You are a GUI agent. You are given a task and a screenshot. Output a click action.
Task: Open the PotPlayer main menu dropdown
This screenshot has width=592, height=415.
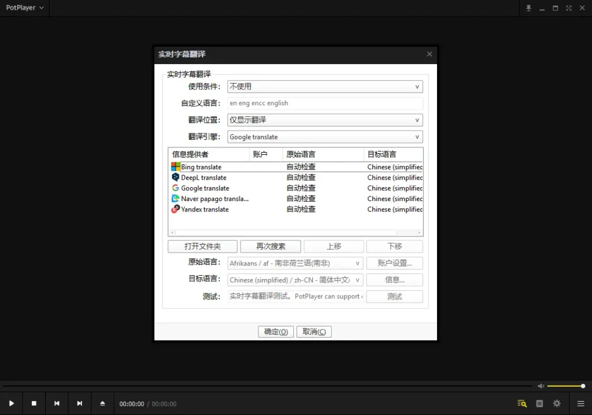(x=24, y=8)
